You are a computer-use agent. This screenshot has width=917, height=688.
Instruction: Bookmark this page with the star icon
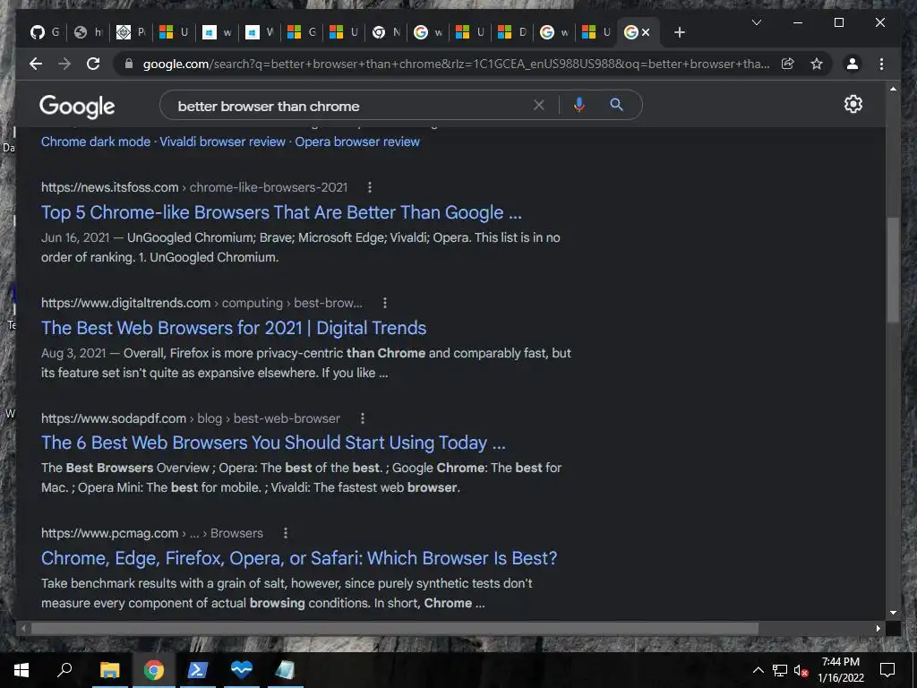[817, 64]
